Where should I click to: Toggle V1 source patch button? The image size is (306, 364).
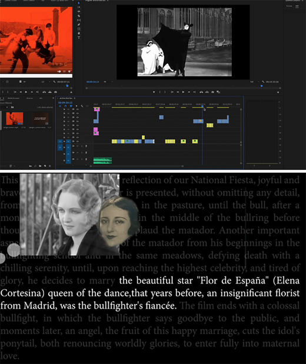(60, 141)
